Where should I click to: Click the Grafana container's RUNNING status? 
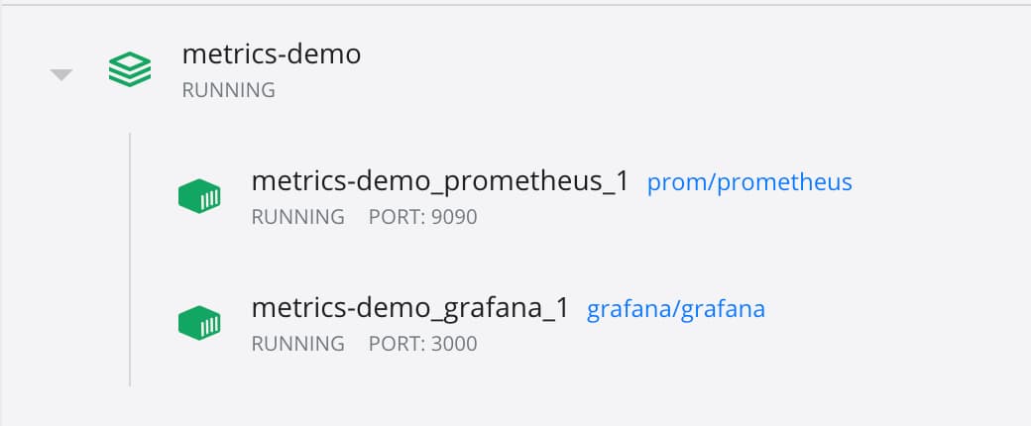(x=297, y=344)
